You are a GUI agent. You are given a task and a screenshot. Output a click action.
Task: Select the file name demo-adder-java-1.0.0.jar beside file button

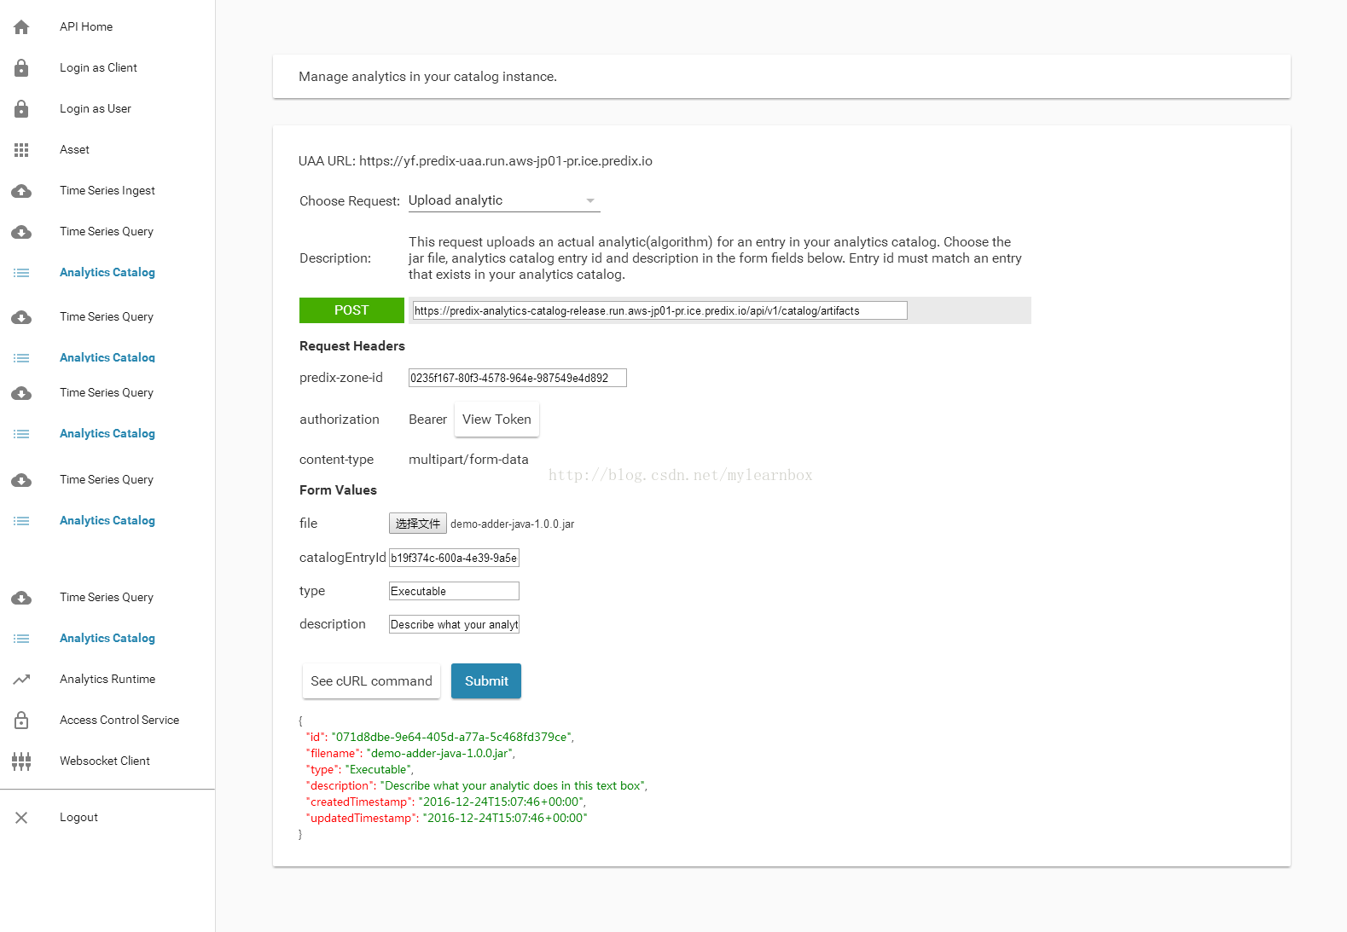click(x=512, y=524)
